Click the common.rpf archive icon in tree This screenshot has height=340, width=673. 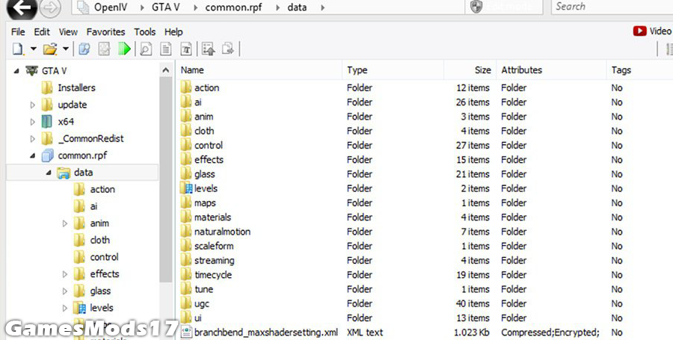tap(47, 155)
